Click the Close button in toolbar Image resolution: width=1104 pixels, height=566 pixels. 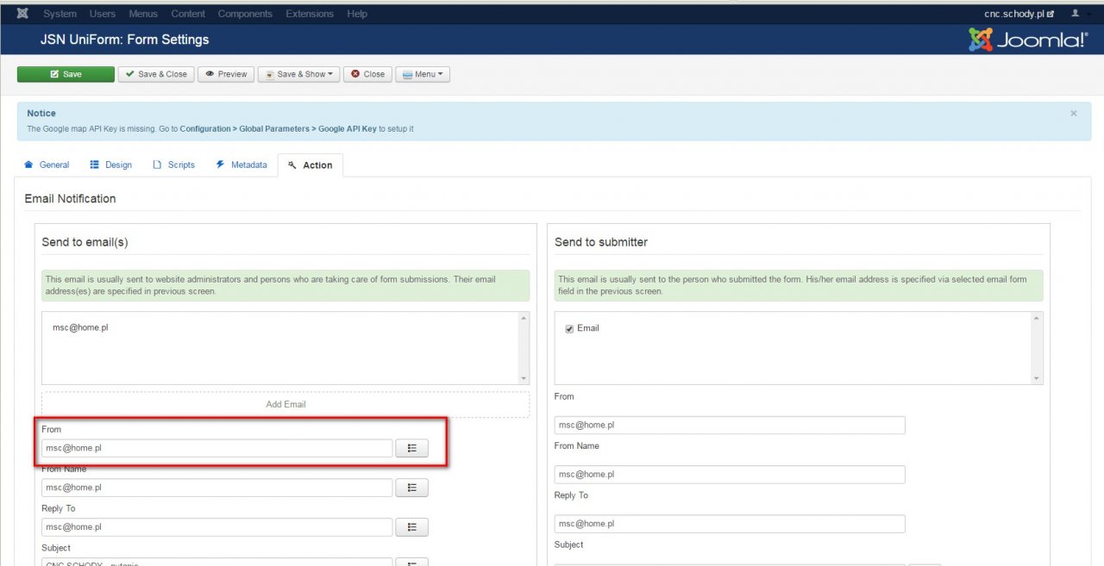[x=368, y=74]
